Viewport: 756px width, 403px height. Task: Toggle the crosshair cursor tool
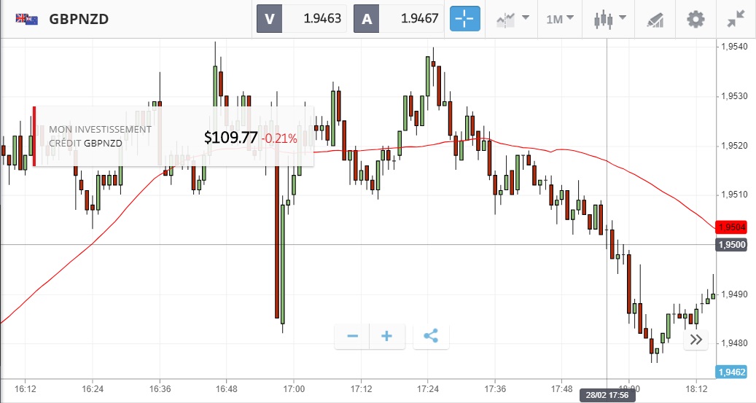465,19
